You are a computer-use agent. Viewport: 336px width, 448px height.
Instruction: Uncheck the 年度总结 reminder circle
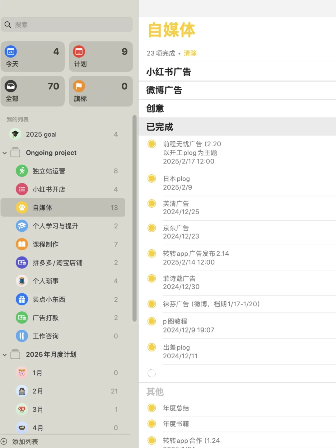pos(152,408)
